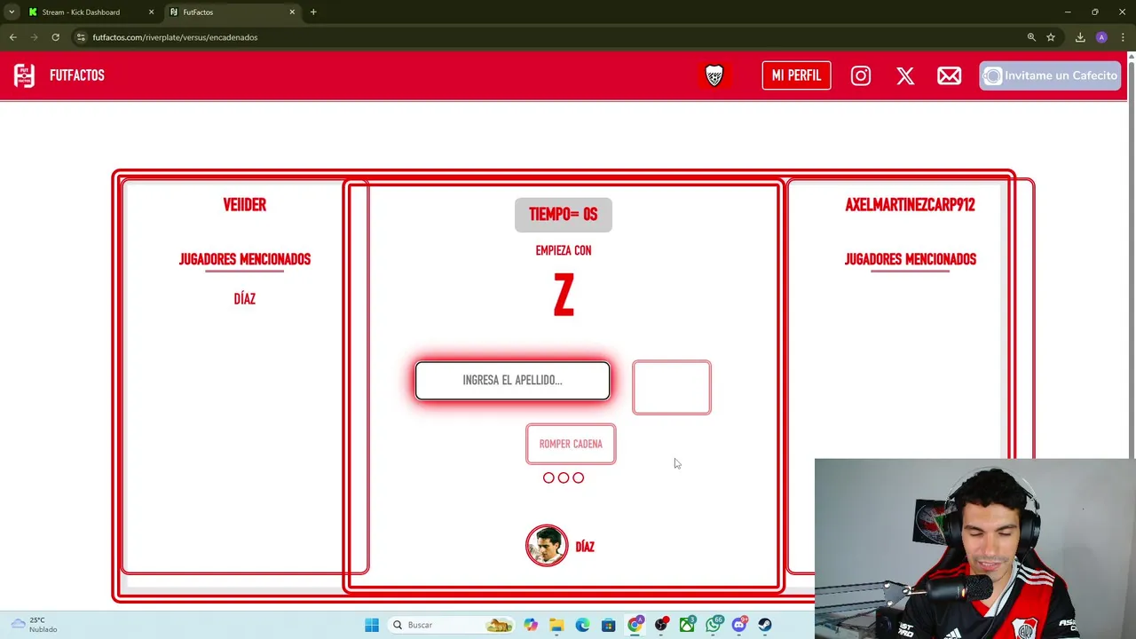The image size is (1136, 639).
Task: Open Xbox app from the taskbar
Action: [x=687, y=625]
